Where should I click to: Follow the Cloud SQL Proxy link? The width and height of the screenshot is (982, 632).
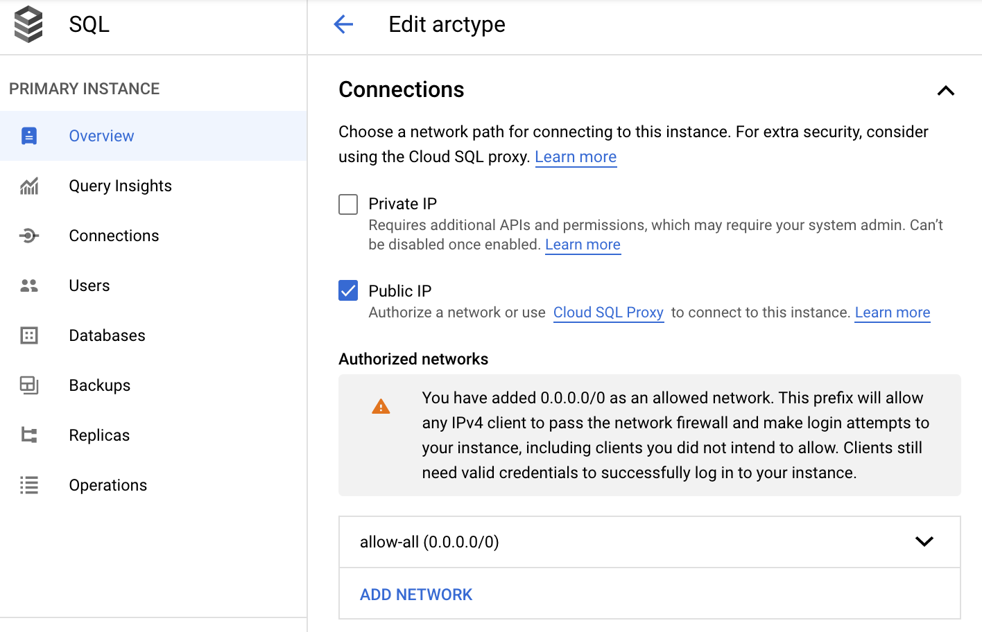coord(608,313)
